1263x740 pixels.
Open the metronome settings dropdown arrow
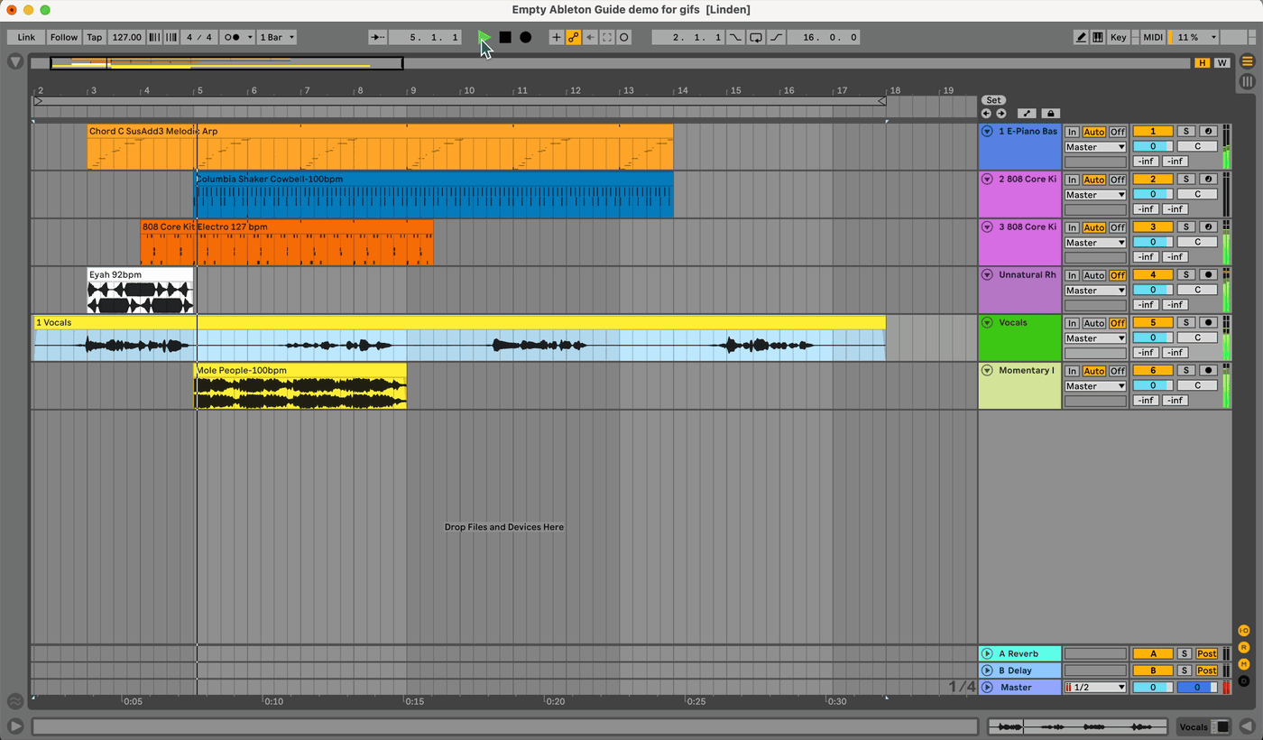pyautogui.click(x=250, y=37)
